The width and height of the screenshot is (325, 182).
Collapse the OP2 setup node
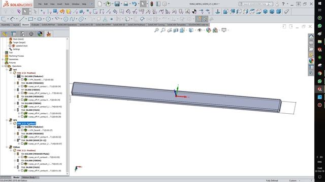(x=7, y=120)
